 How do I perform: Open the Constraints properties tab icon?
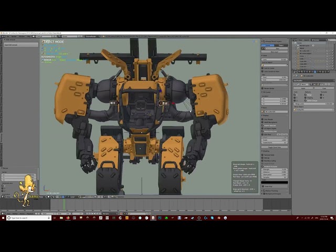312,71
